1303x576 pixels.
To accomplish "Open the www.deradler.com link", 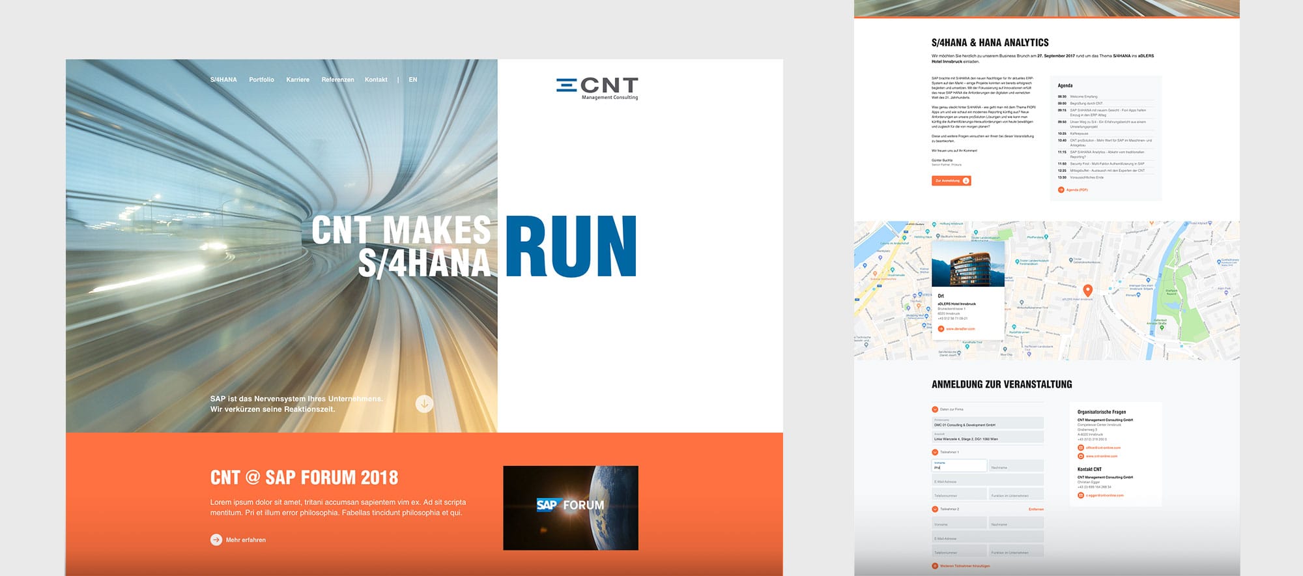I will coord(960,329).
